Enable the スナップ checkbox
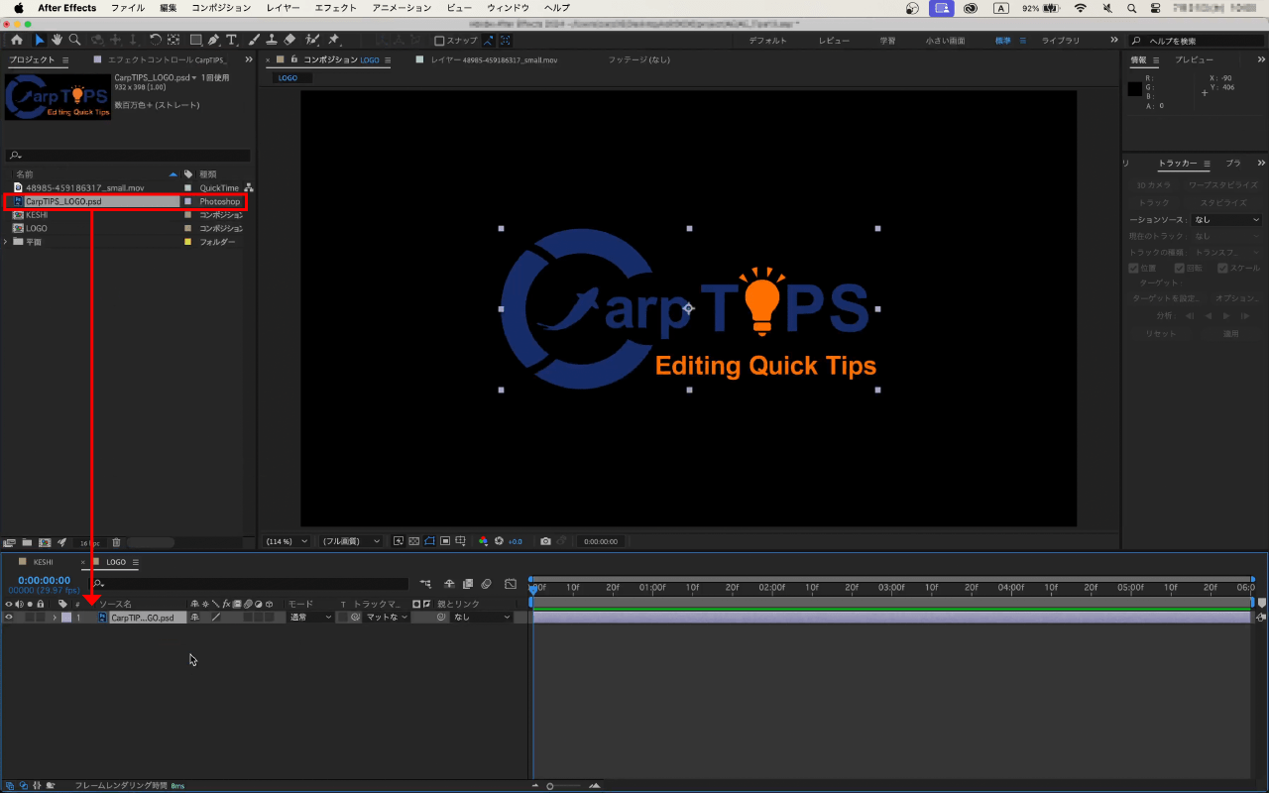Viewport: 1269px width, 793px height. point(440,41)
